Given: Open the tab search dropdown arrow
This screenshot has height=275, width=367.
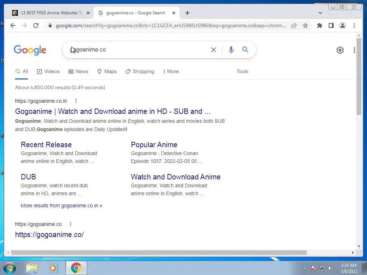Looking at the screenshot, I should tap(320, 13).
